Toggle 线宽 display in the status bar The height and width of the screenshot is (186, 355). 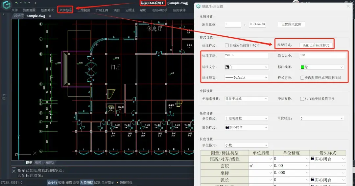coord(97,182)
